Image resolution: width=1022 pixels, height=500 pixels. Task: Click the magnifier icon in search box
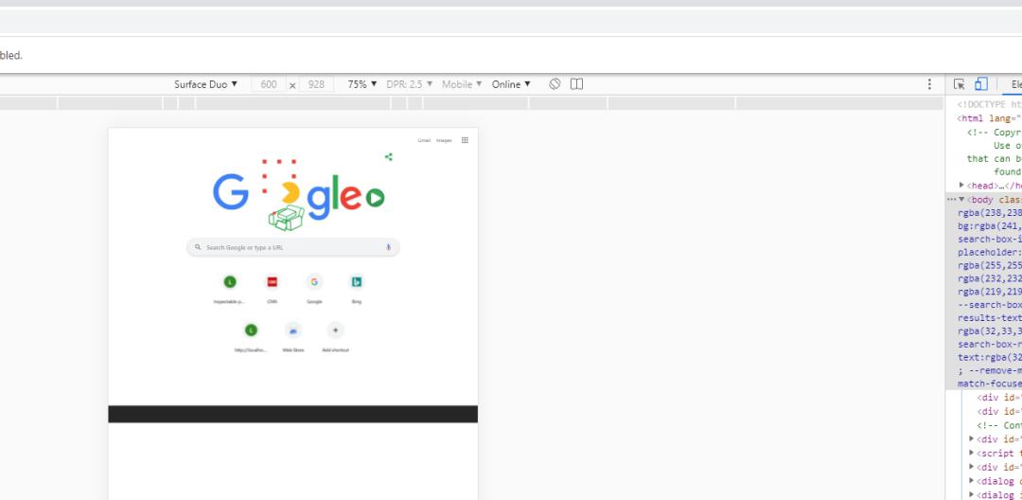pyautogui.click(x=198, y=248)
